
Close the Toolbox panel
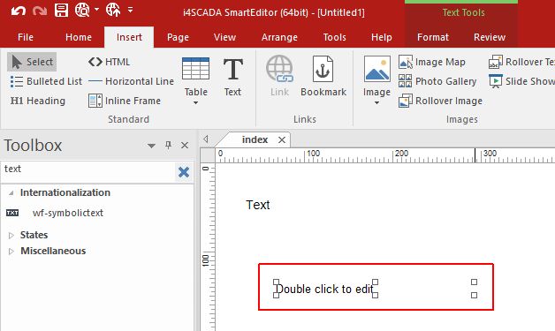point(185,145)
